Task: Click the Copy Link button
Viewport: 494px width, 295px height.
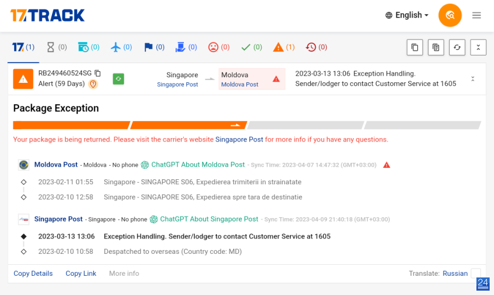Action: [x=81, y=273]
